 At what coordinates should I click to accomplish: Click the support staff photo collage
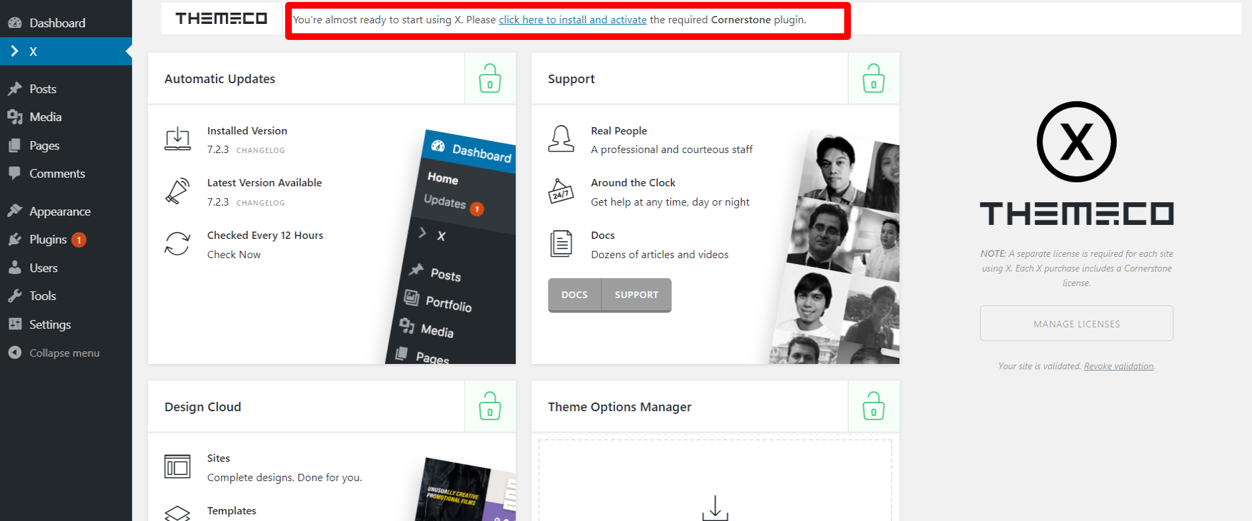[x=835, y=248]
